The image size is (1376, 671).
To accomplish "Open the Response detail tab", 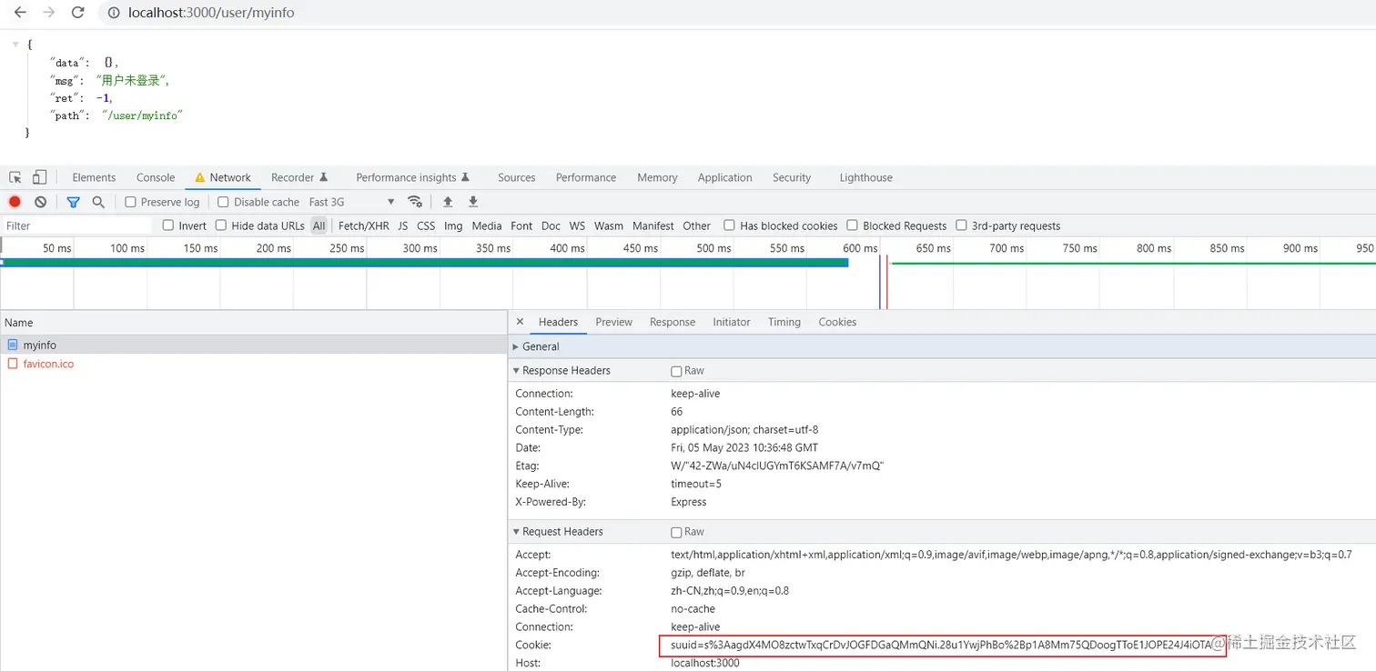I will 673,322.
